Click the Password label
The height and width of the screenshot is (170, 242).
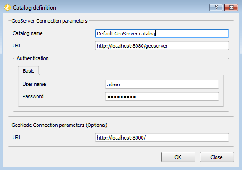[33, 96]
